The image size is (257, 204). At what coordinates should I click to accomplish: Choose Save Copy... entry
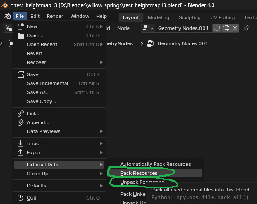pos(59,102)
